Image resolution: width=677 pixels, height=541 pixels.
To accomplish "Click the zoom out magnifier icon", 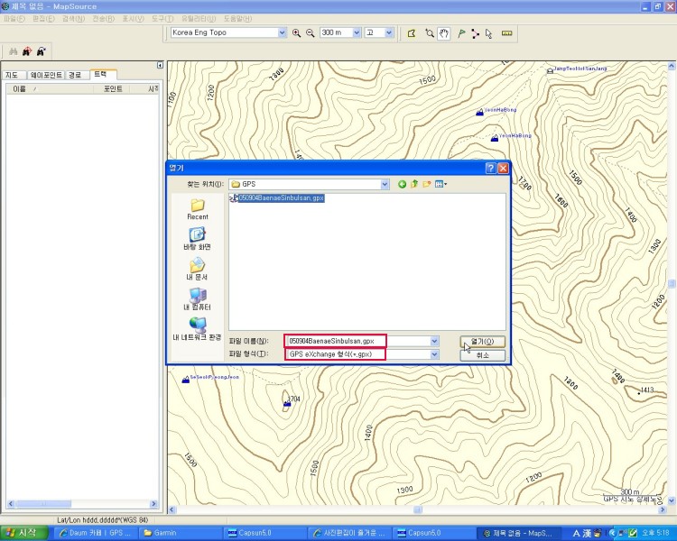I will [310, 32].
